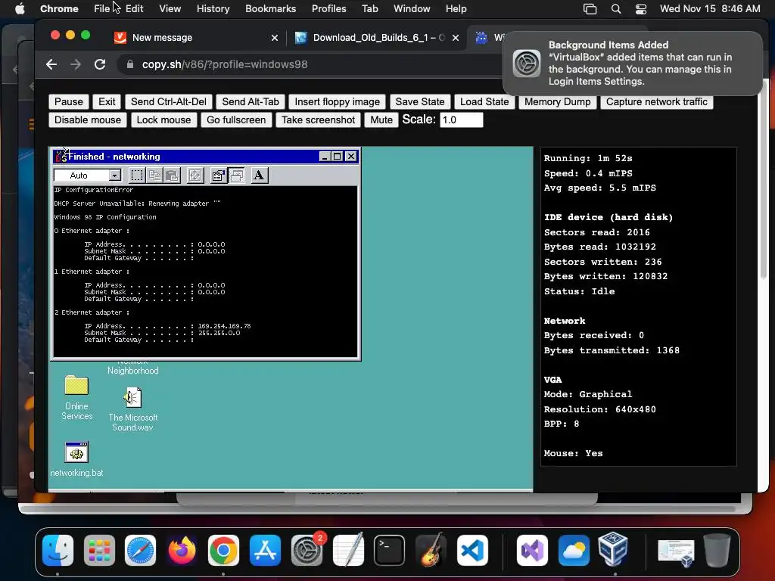Open Safari from the Dock
Viewport: 775px width, 581px height.
click(x=140, y=551)
